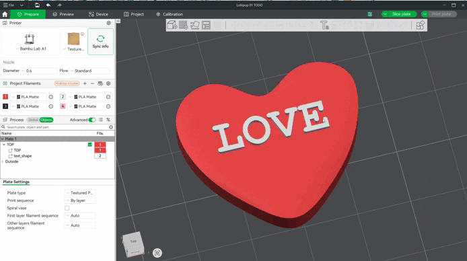Click the Flushing volumes button
This screenshot has height=261, width=467.
(x=67, y=83)
